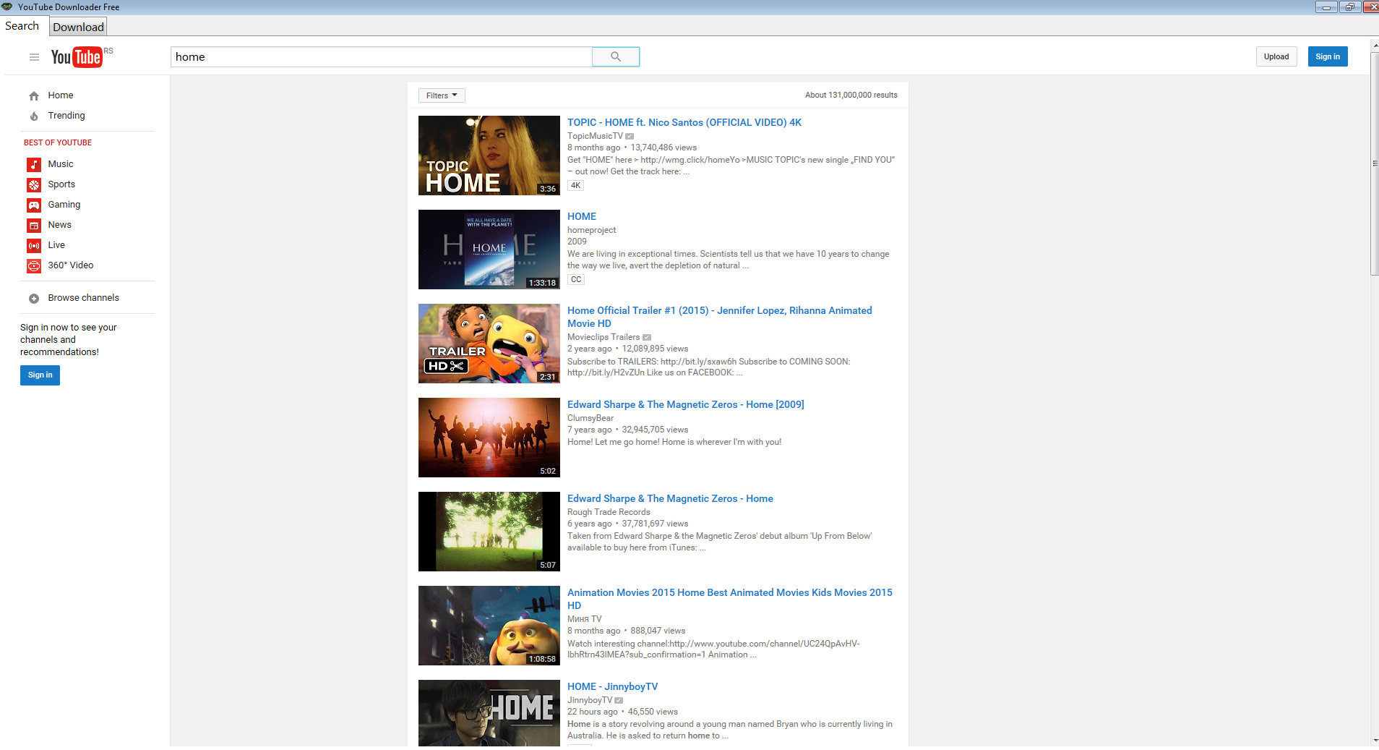Click the Home house icon in sidebar
The width and height of the screenshot is (1379, 750).
click(x=34, y=95)
